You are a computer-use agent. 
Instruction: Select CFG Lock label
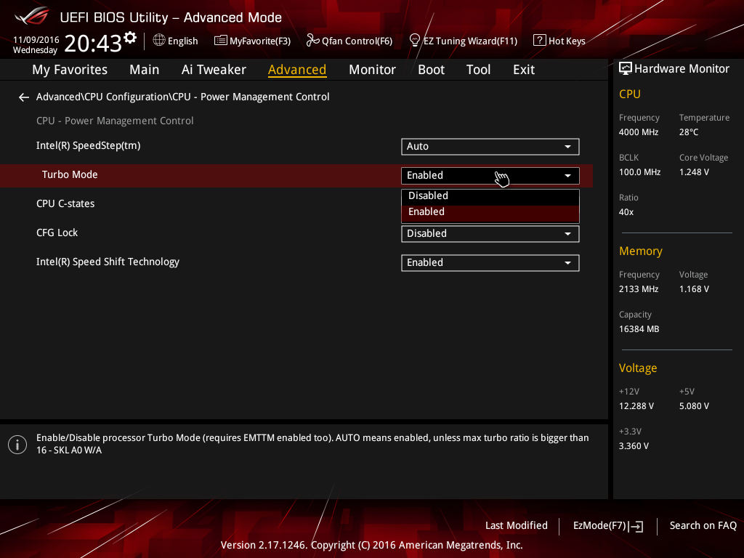57,232
